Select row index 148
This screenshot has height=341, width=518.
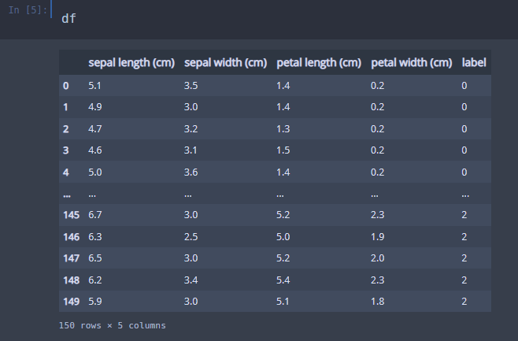click(x=71, y=280)
